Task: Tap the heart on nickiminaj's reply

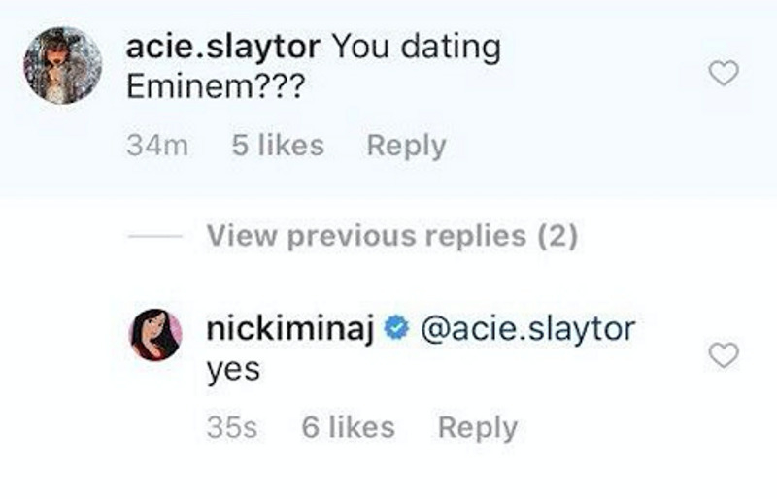Action: [x=724, y=355]
